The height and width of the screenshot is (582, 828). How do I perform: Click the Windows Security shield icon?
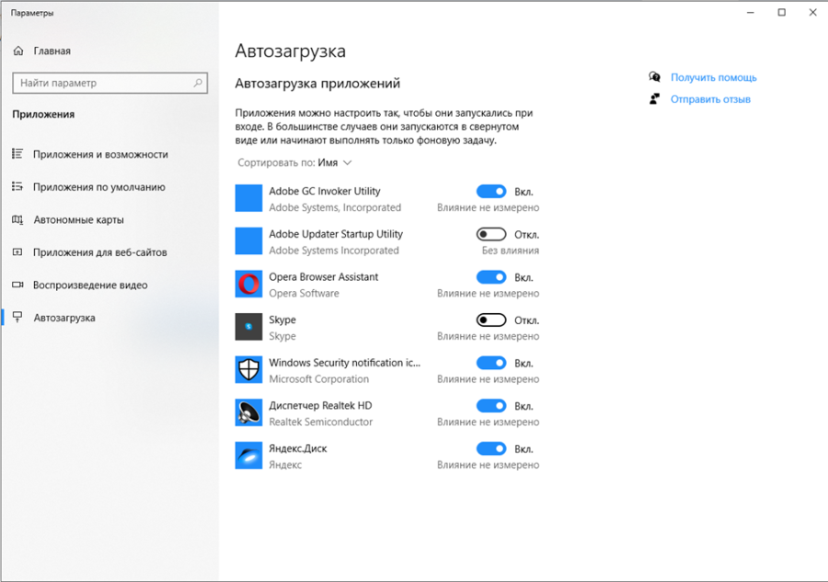[248, 369]
